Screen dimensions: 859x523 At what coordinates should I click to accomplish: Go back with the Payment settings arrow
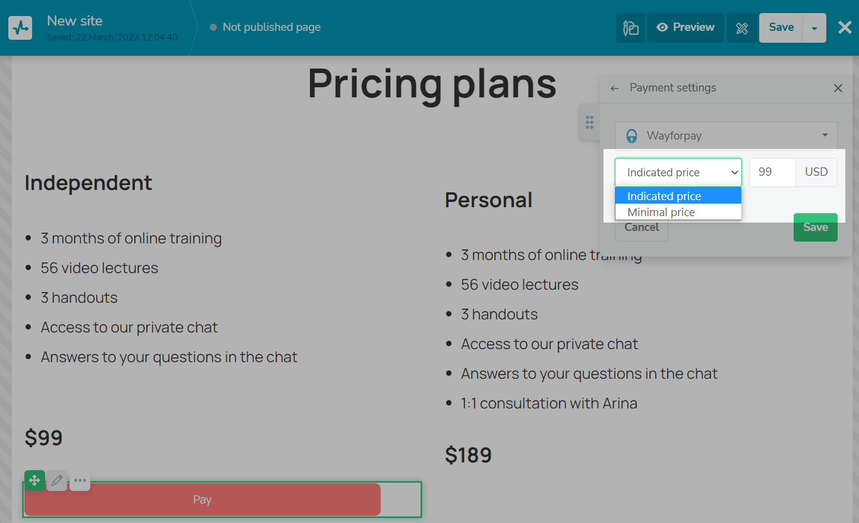point(615,88)
